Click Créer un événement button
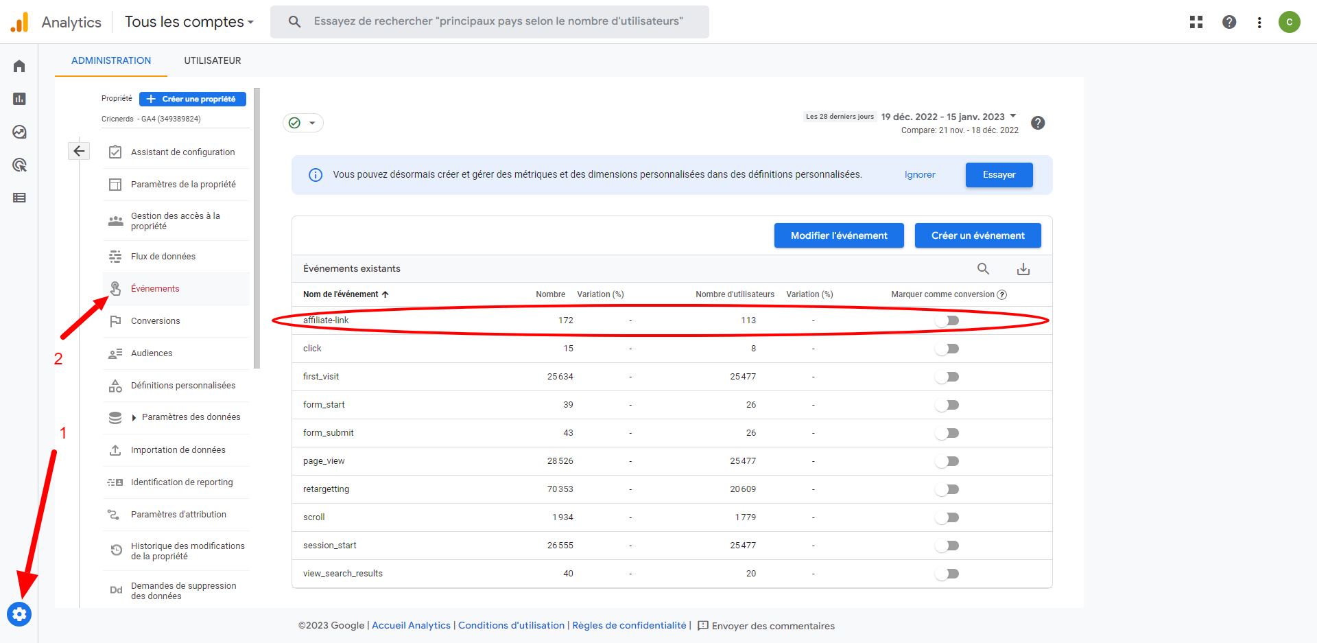1317x643 pixels. (978, 235)
